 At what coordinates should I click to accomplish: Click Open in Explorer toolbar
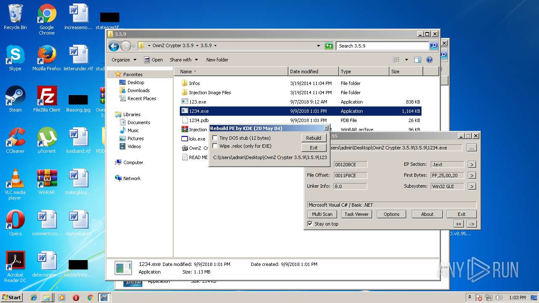click(x=153, y=60)
